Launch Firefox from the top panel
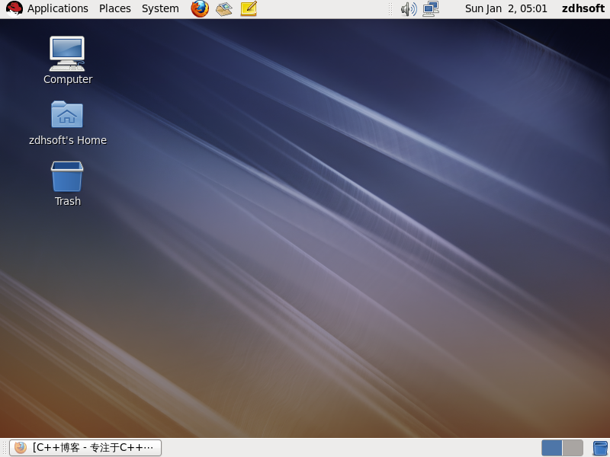Screen dimensions: 610x457 point(200,8)
